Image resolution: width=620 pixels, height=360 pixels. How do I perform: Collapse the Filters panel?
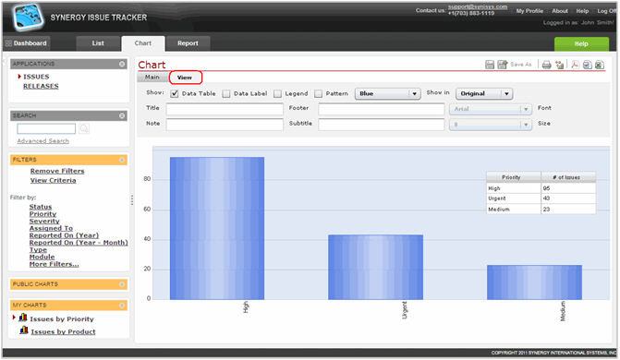[x=122, y=160]
